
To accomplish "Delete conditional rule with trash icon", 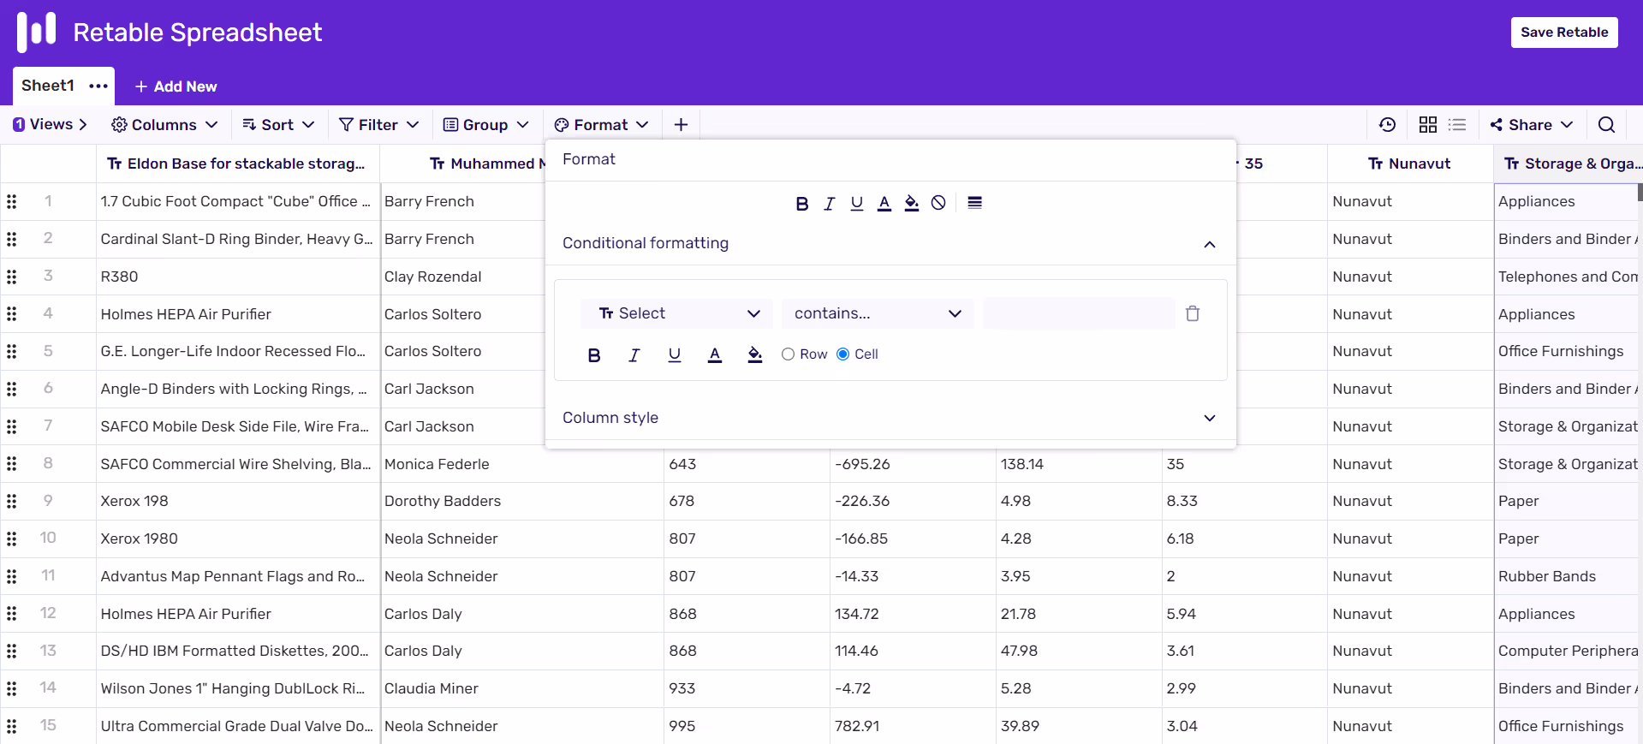I will click(1192, 313).
